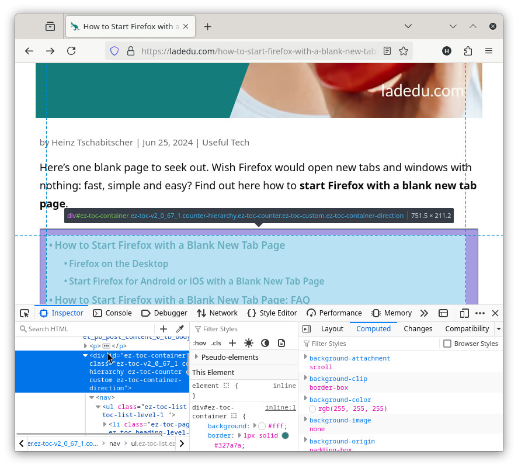Collapse the ez-toc-container div node

point(85,355)
